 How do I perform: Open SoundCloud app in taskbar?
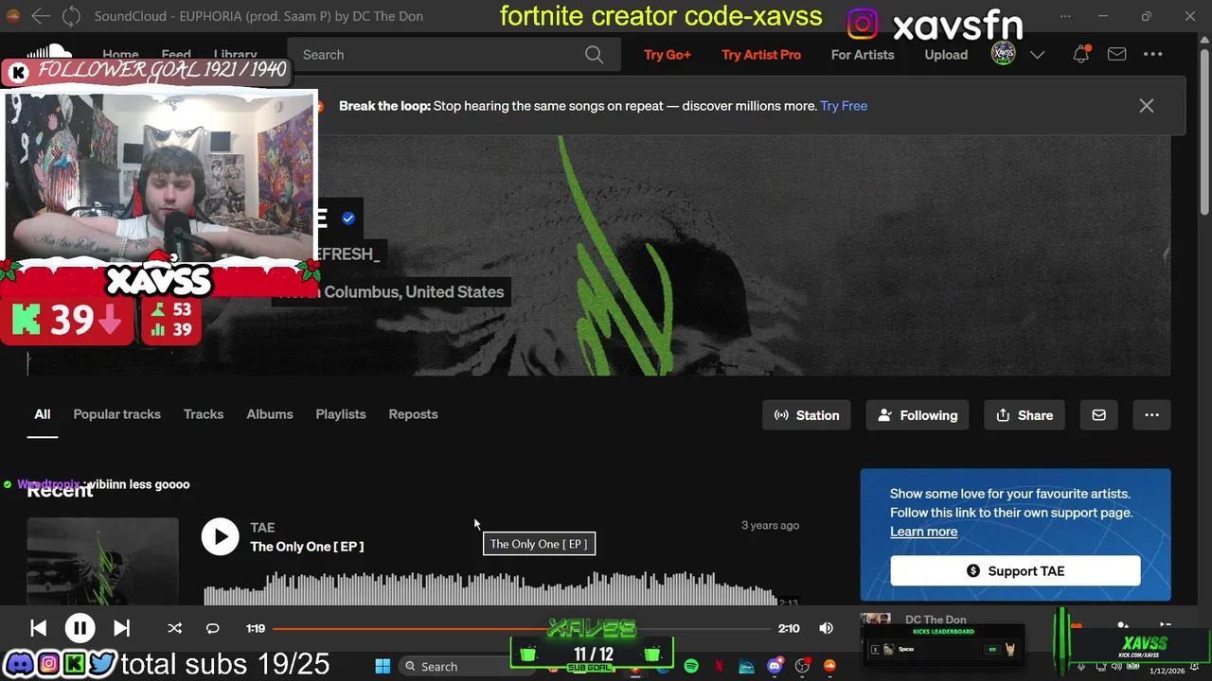pyautogui.click(x=830, y=667)
